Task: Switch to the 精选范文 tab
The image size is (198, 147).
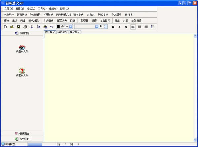Action: pos(62,32)
